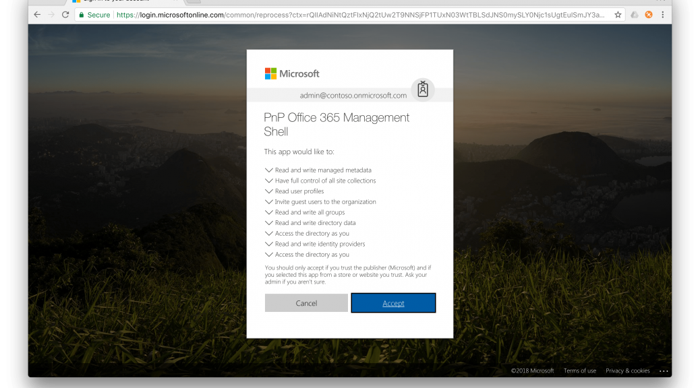Click the Accept button
Viewport: 700px width, 388px height.
point(393,303)
